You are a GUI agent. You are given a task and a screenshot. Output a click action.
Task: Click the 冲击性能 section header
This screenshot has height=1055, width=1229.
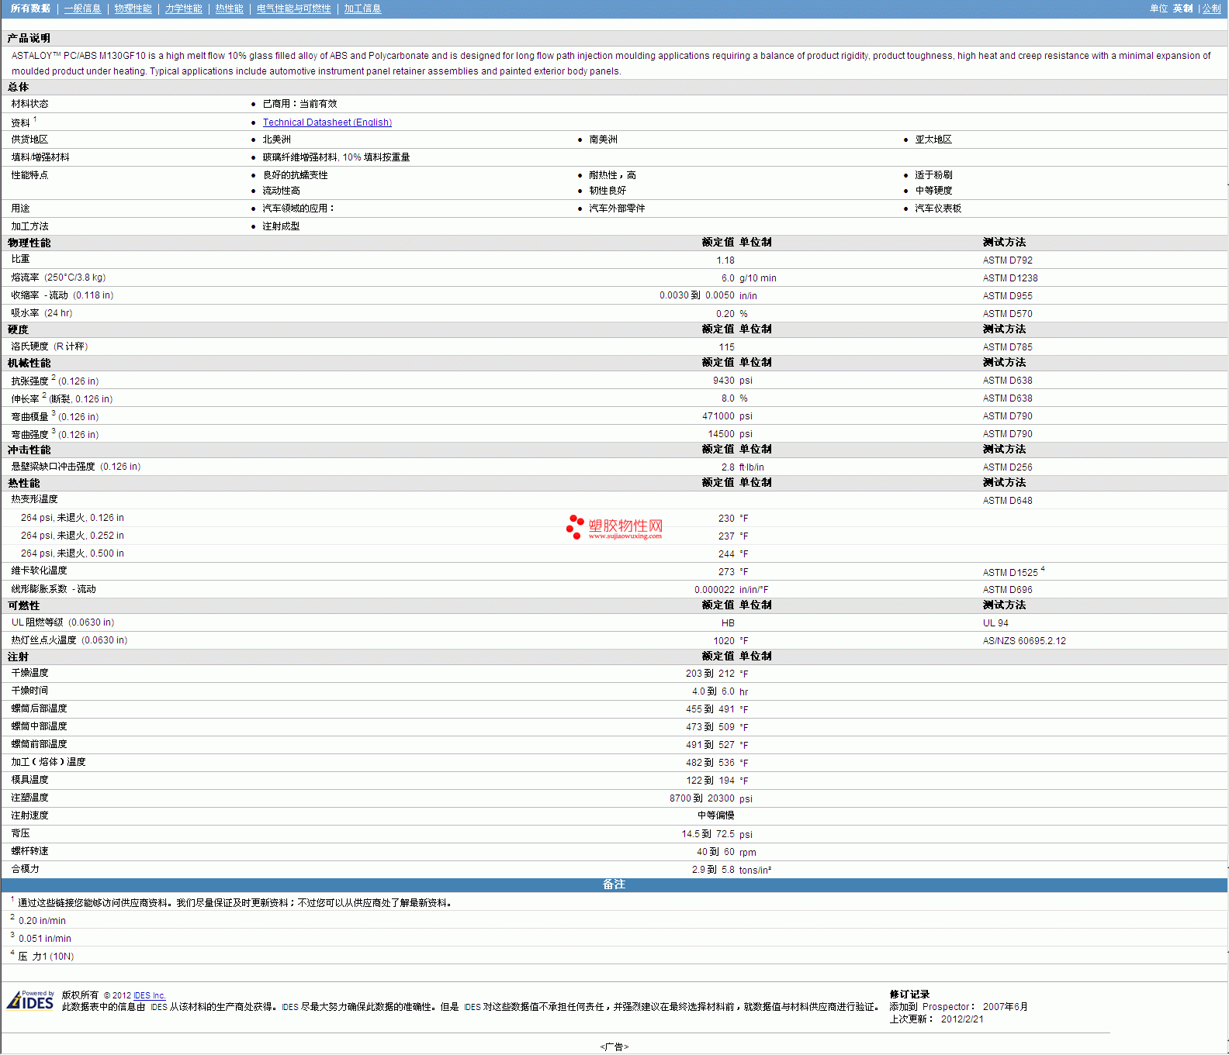29,450
